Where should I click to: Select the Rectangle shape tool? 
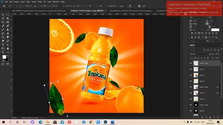[3, 49]
